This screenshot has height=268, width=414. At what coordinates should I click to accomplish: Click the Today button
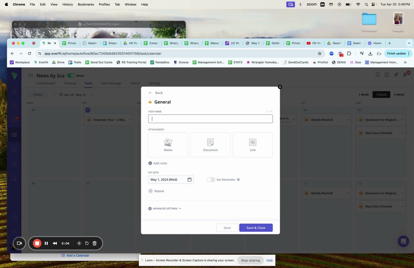[x=38, y=95]
